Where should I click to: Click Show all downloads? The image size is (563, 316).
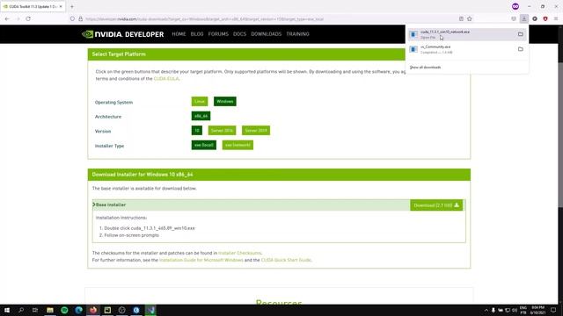point(425,68)
